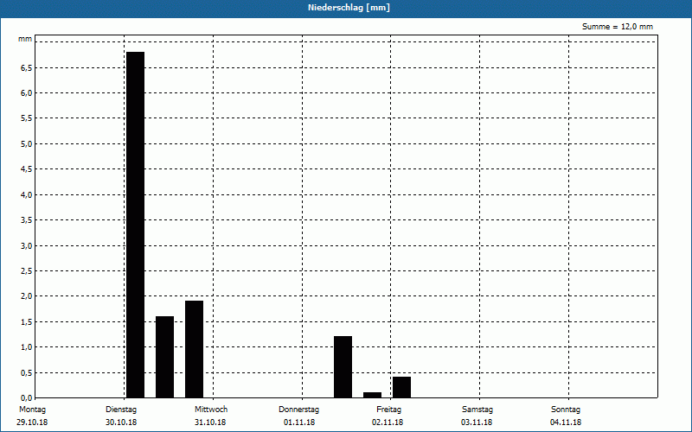
Task: Click the 0,5 y-axis value
Action: click(x=27, y=372)
